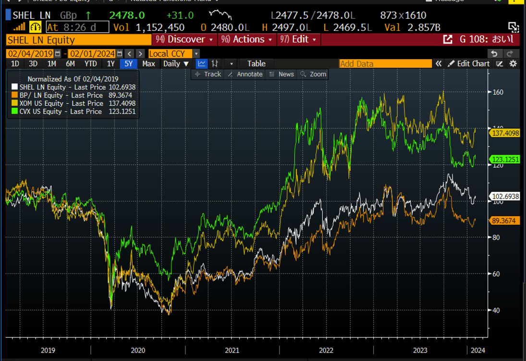The height and width of the screenshot is (361, 526).
Task: Click the export launch icon beside G 108
Action: 448,39
